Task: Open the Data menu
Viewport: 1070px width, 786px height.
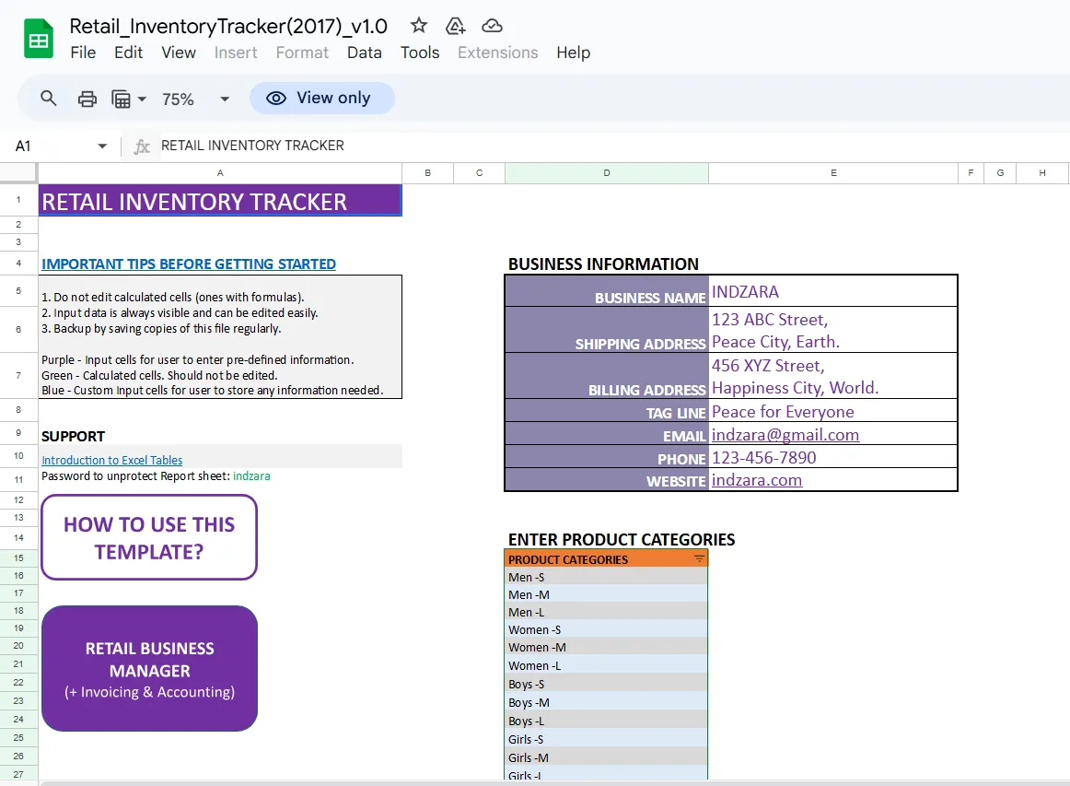Action: (x=365, y=53)
